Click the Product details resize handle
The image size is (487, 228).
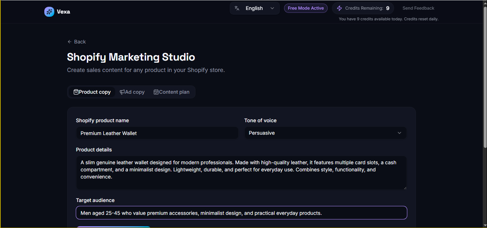pyautogui.click(x=405, y=187)
